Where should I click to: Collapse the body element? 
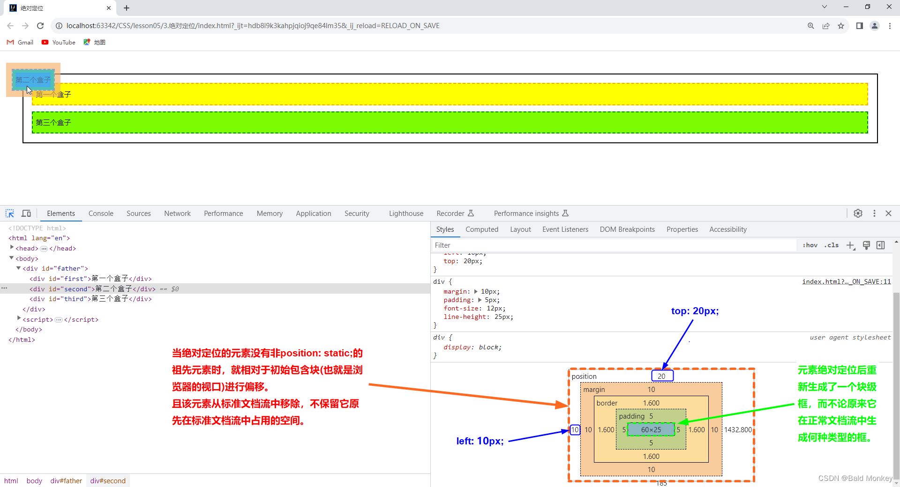pyautogui.click(x=12, y=258)
